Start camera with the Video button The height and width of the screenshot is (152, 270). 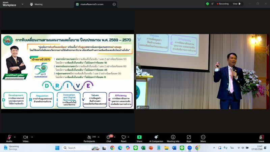click(25, 138)
